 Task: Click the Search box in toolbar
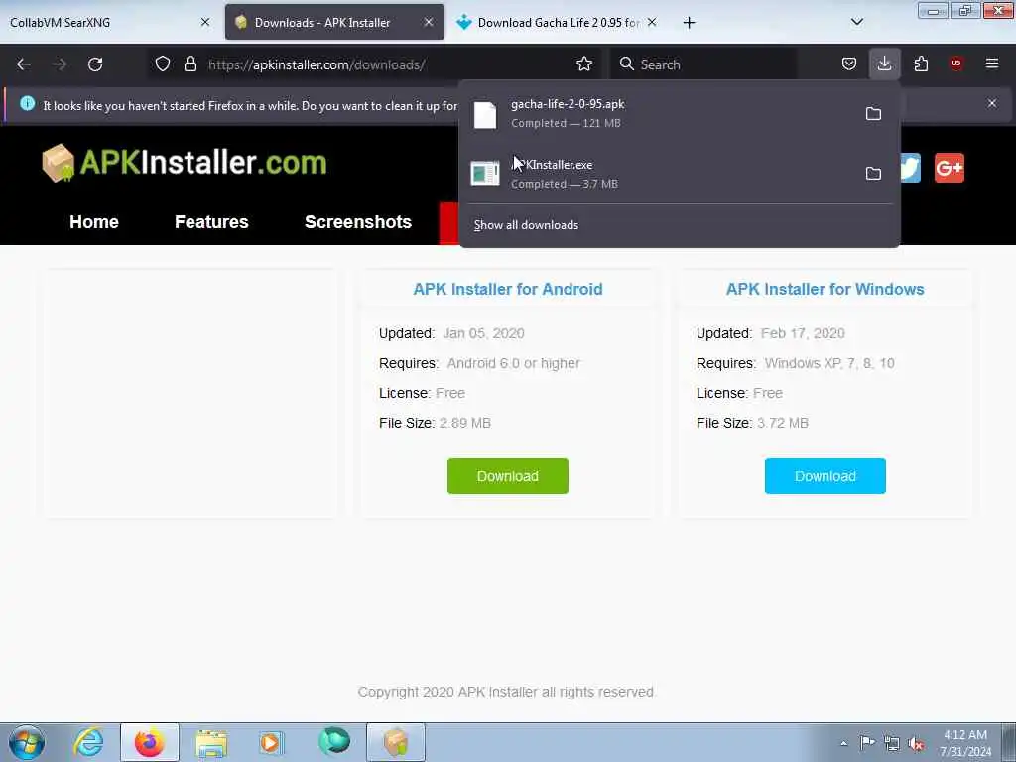[x=703, y=64]
